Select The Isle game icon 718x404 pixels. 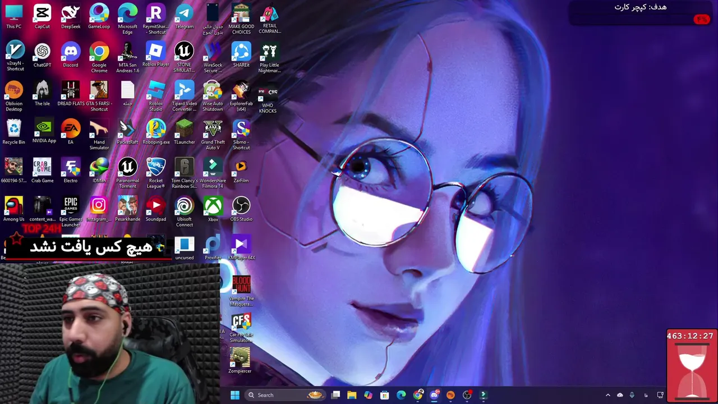tap(42, 94)
